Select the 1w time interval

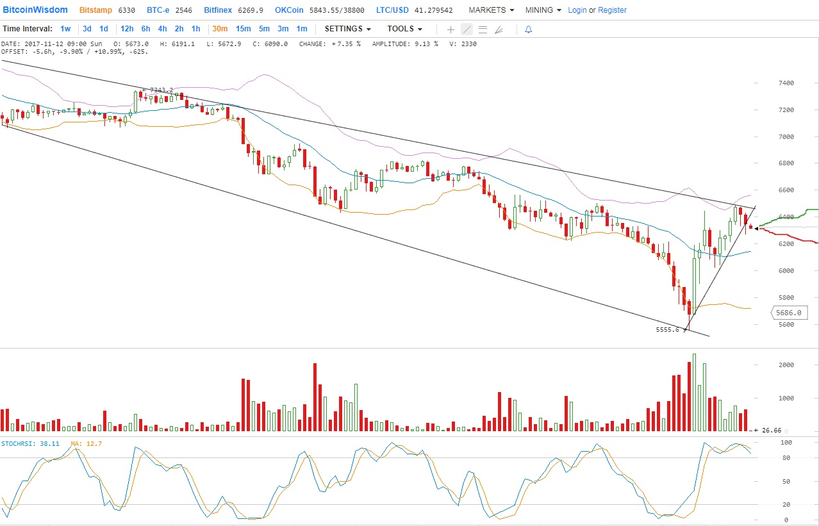pyautogui.click(x=65, y=29)
